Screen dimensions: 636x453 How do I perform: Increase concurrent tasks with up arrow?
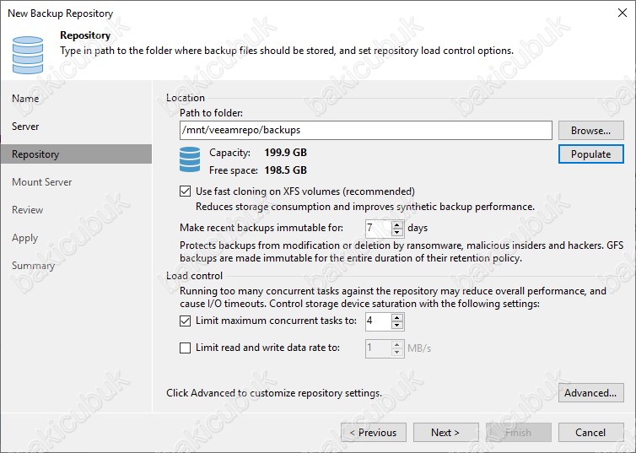pos(397,317)
